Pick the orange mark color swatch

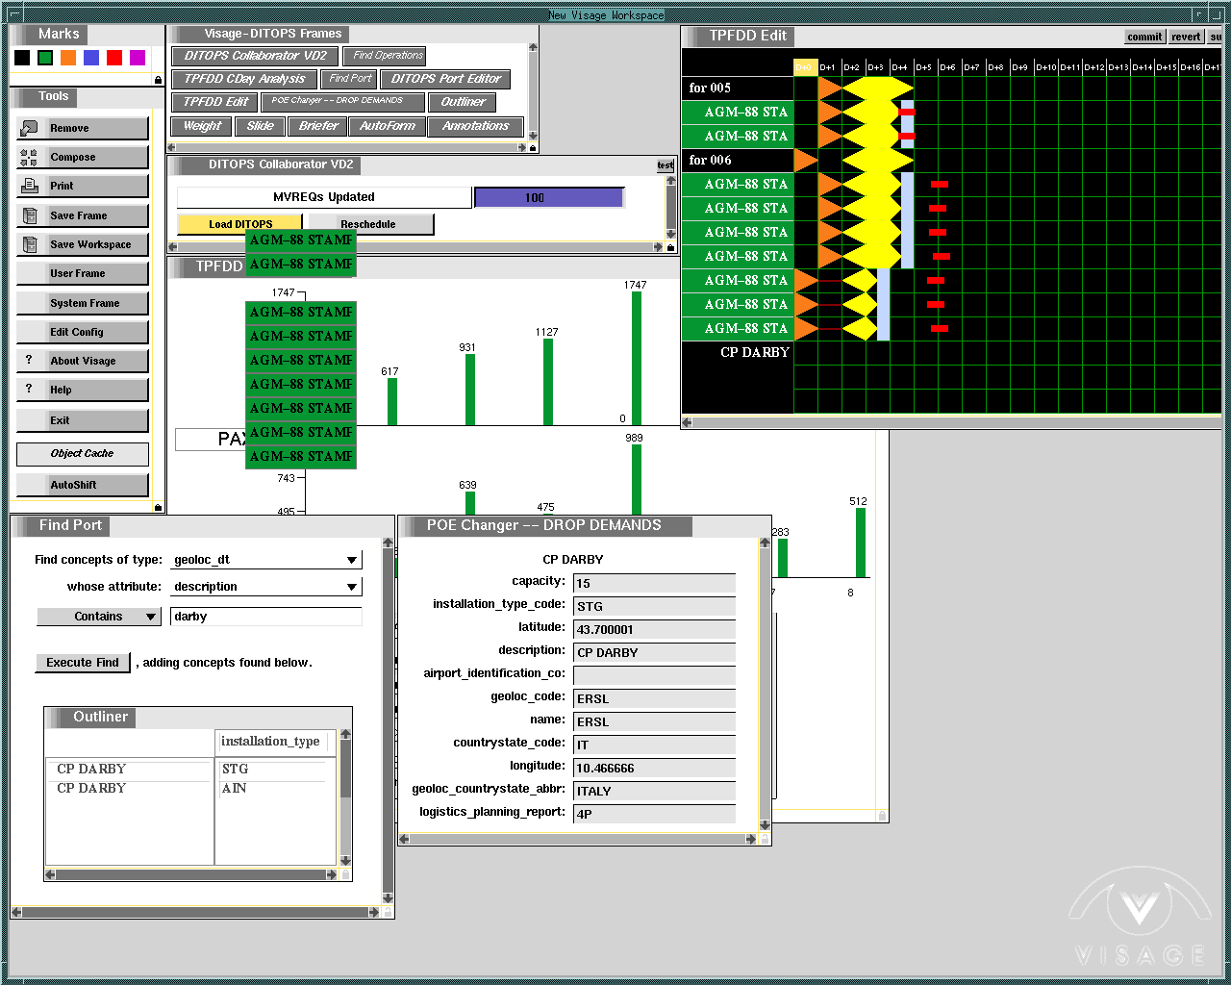coord(68,58)
